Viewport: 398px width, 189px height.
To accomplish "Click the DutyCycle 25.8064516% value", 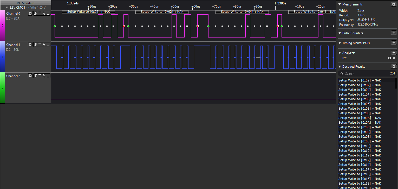I will (366, 20).
